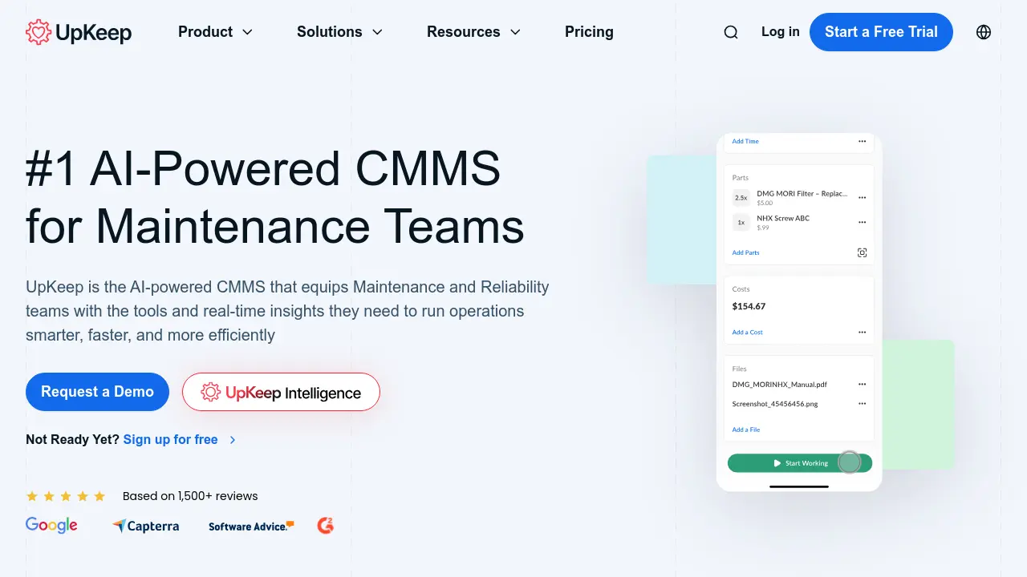Open options next to Add a Cost

[x=862, y=332]
